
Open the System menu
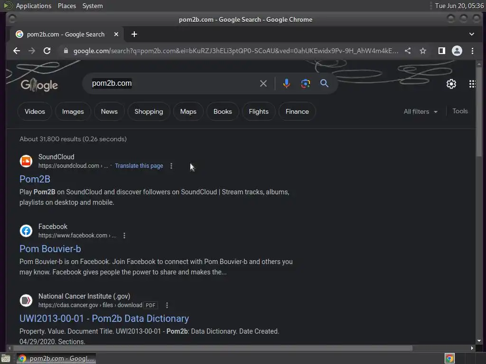[93, 6]
